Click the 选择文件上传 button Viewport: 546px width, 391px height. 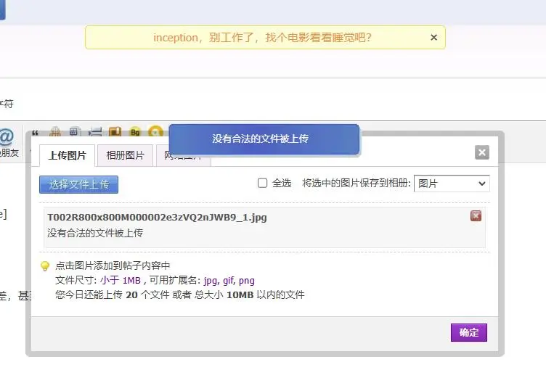click(x=78, y=184)
